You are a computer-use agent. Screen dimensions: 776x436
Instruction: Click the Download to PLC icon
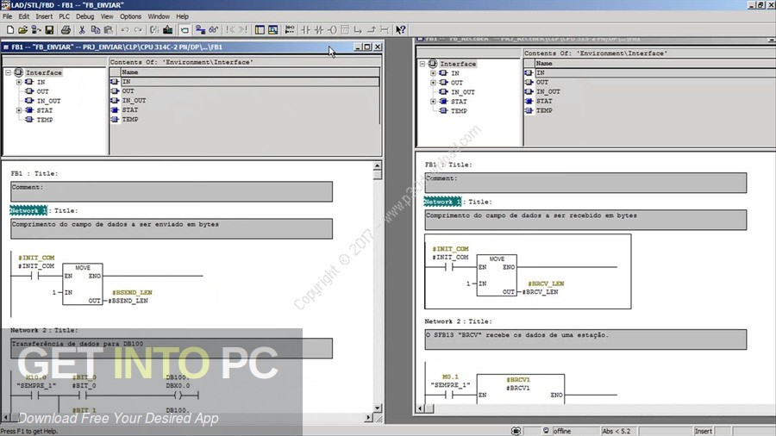[168, 30]
